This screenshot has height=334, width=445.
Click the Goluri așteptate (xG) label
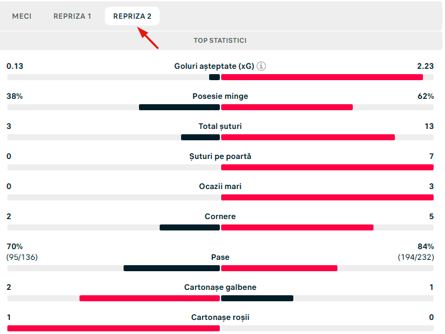coord(213,66)
